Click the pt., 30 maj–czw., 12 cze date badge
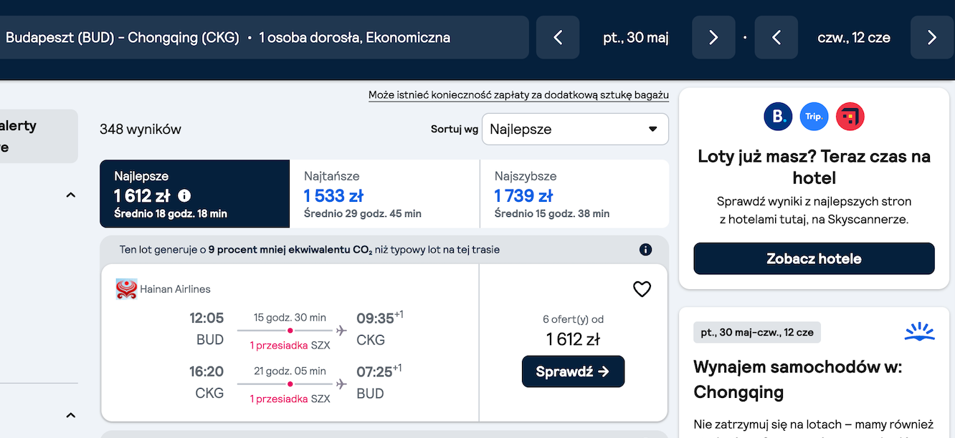The width and height of the screenshot is (955, 438). coord(757,332)
